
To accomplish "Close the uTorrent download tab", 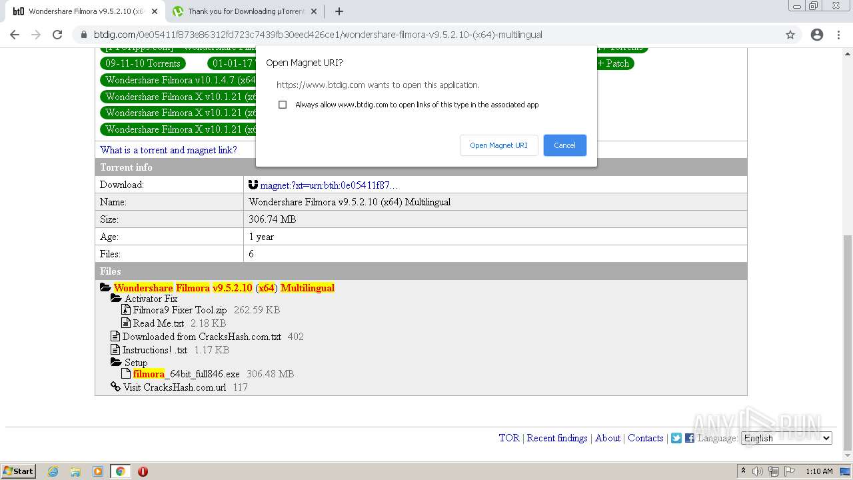I will (314, 11).
